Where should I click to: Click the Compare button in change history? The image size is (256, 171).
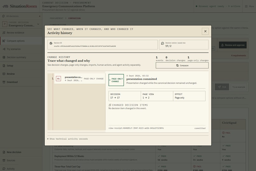[182, 66]
